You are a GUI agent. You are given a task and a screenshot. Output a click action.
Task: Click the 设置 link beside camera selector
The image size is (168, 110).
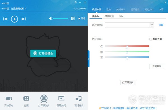click(161, 25)
